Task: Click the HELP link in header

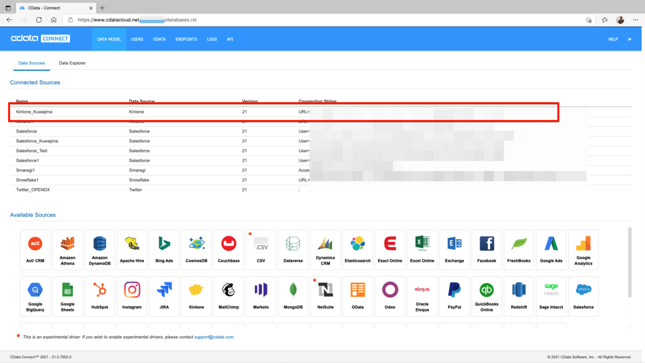Action: pyautogui.click(x=613, y=39)
